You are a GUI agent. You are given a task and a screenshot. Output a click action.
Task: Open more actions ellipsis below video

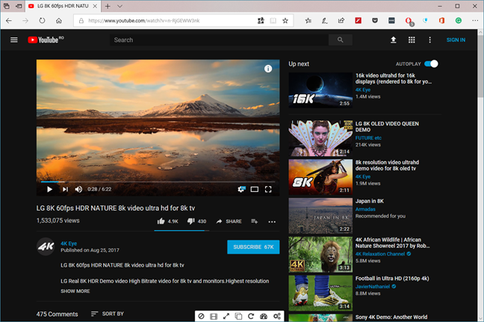coord(272,222)
